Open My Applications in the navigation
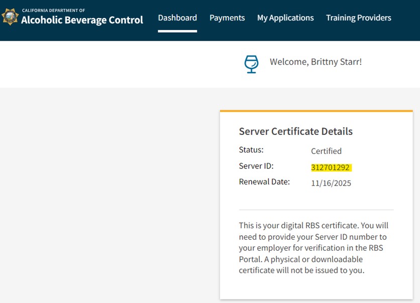Viewport: 420px width, 303px height. point(285,18)
